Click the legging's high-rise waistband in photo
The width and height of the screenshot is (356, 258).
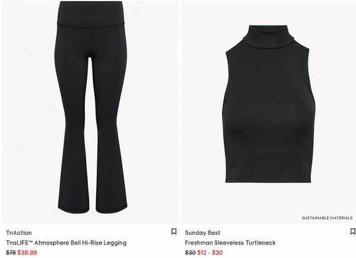[91, 14]
